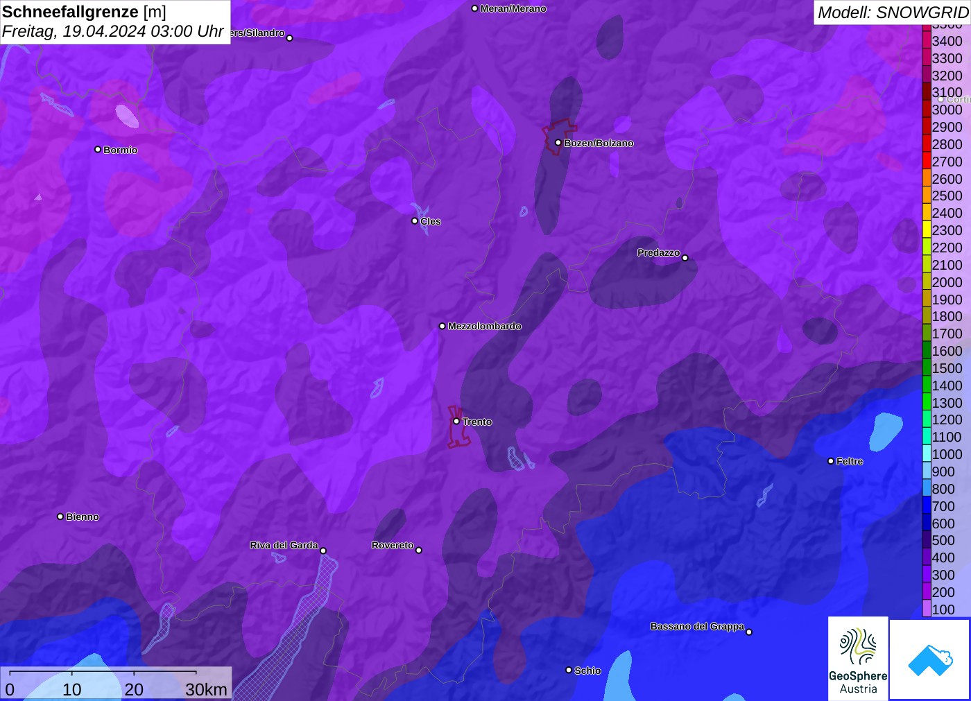Click the Bozen/Bolzano city marker
Image resolution: width=971 pixels, height=701 pixels.
click(558, 143)
